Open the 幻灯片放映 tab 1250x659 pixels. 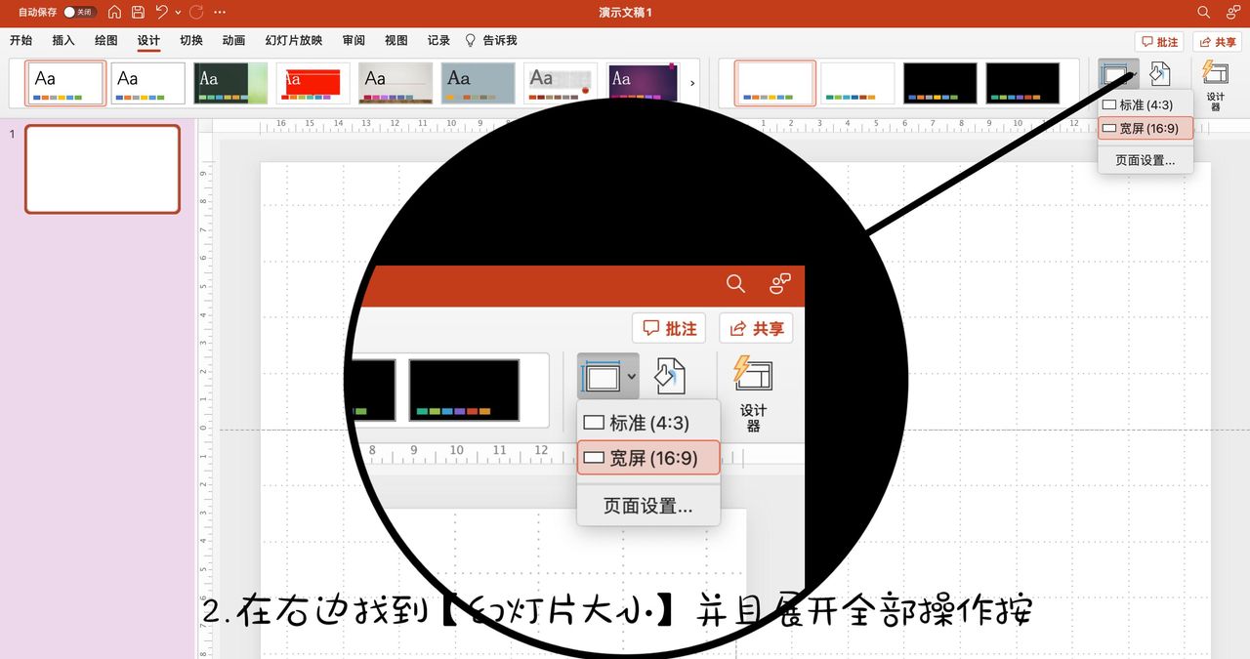click(293, 41)
